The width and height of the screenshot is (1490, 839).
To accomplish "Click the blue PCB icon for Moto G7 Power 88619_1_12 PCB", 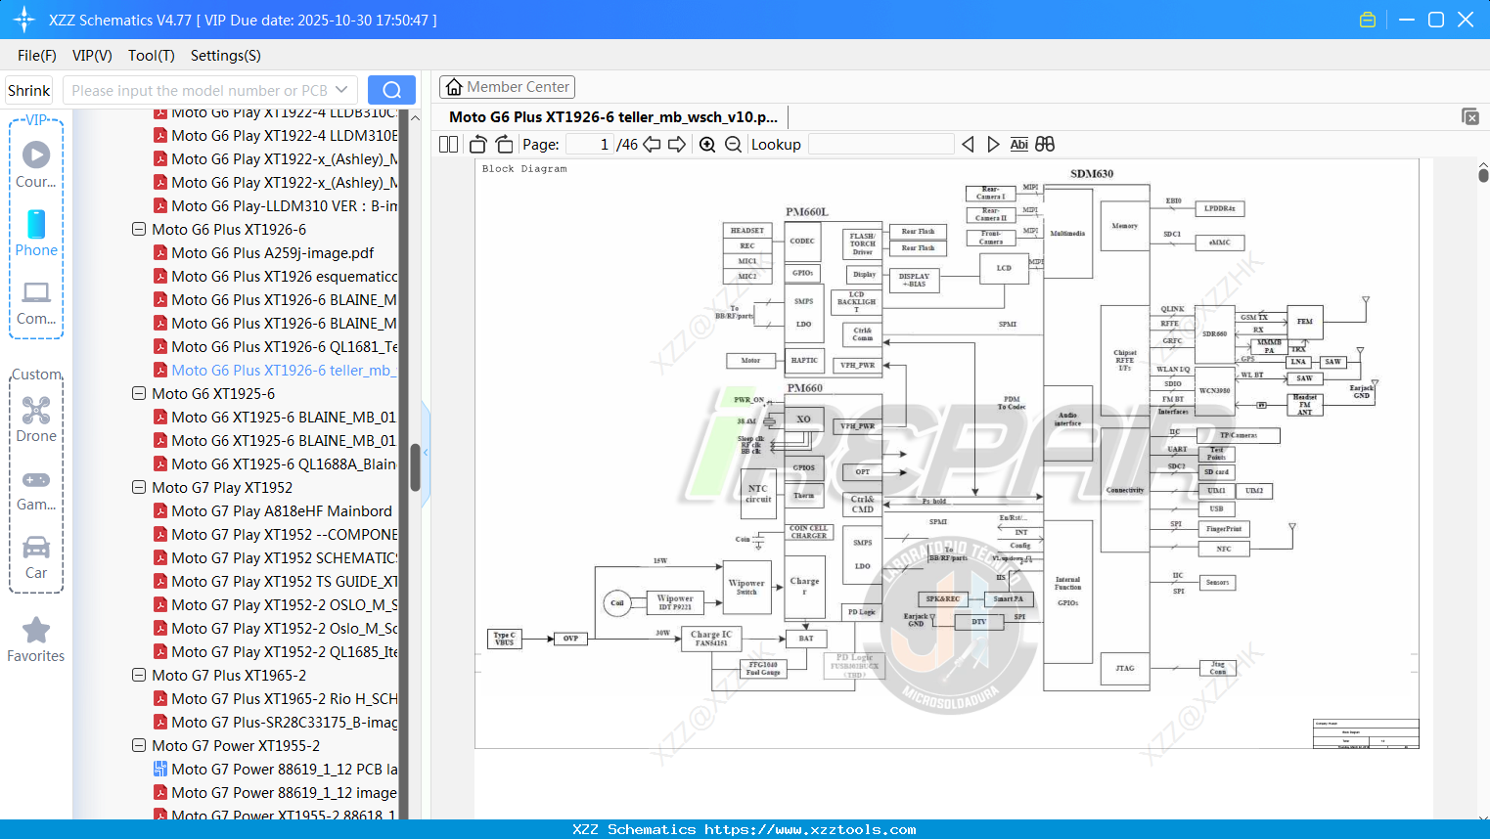I will point(160,770).
